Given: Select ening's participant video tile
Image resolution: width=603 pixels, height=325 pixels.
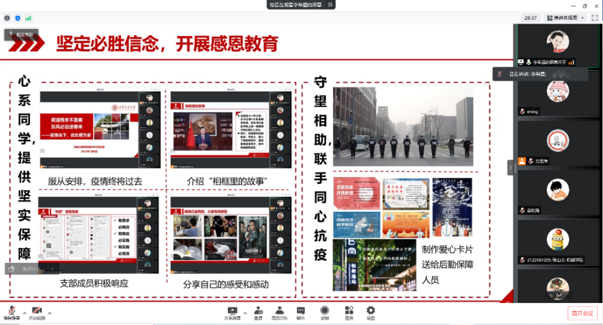Looking at the screenshot, I should pyautogui.click(x=558, y=94).
